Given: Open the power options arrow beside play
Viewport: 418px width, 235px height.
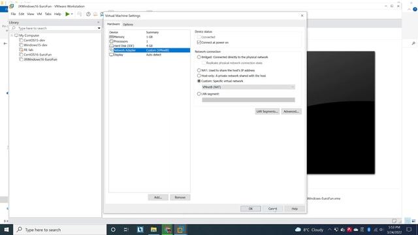Looking at the screenshot, I should point(72,14).
